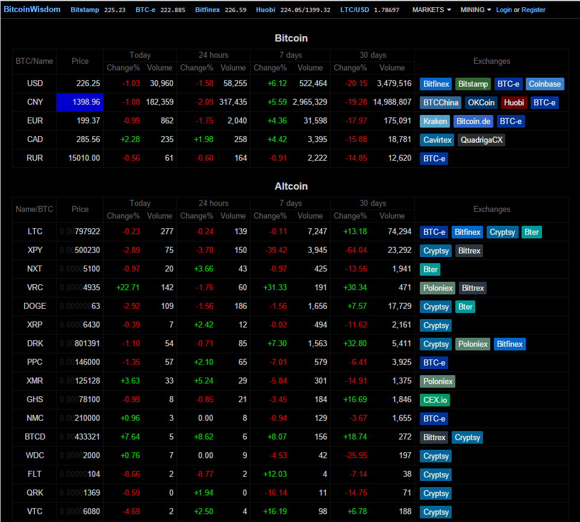
Task: Click the Login link
Action: coord(504,10)
